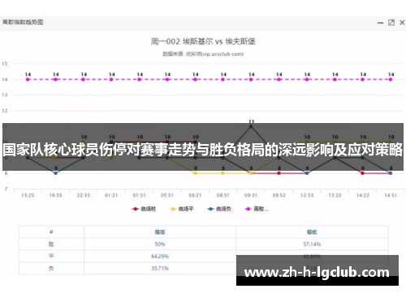406x293 pixels.
Task: Select magenta data point above 14:51
Action: point(391,79)
